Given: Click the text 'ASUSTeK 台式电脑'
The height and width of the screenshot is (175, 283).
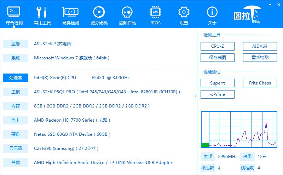Looking at the screenshot, I should point(52,43).
